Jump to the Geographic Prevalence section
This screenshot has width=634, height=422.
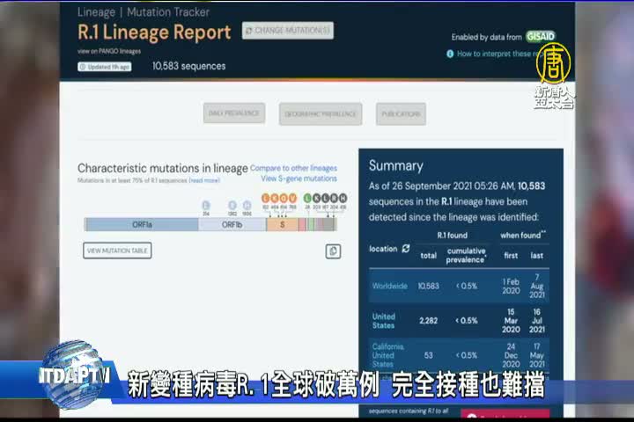click(x=321, y=113)
